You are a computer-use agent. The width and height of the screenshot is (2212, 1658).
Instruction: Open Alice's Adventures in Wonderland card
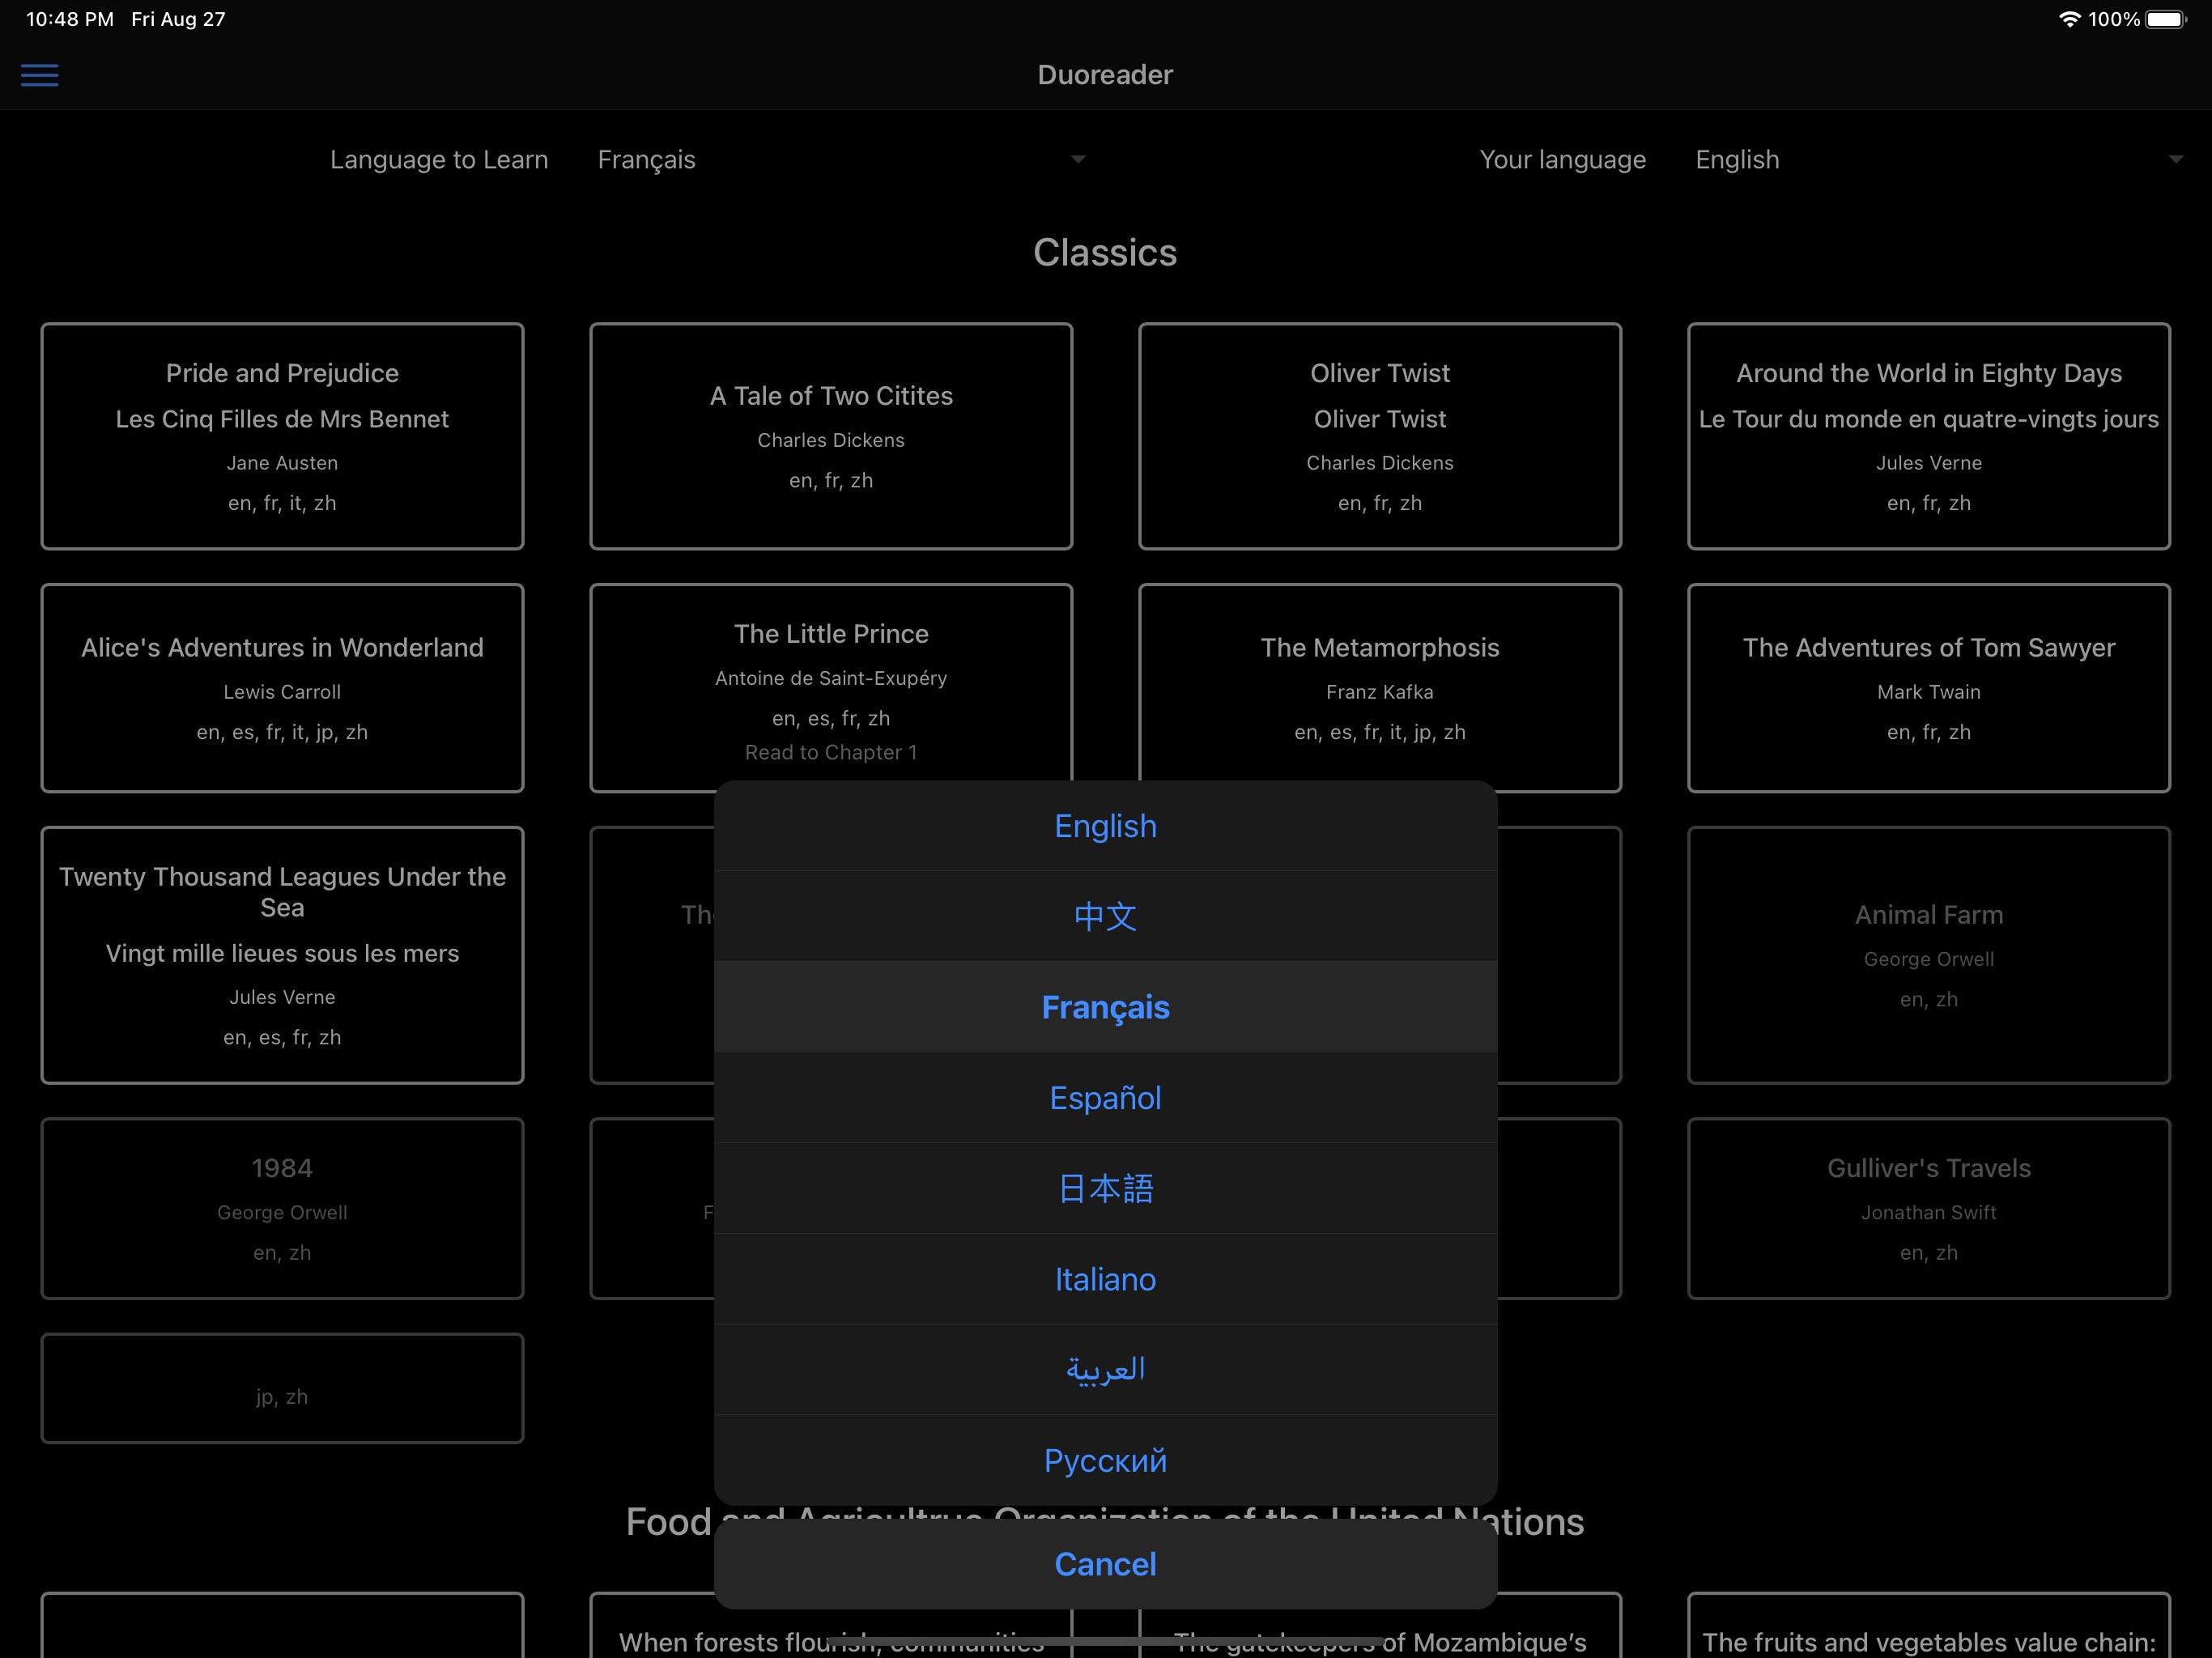pos(282,688)
